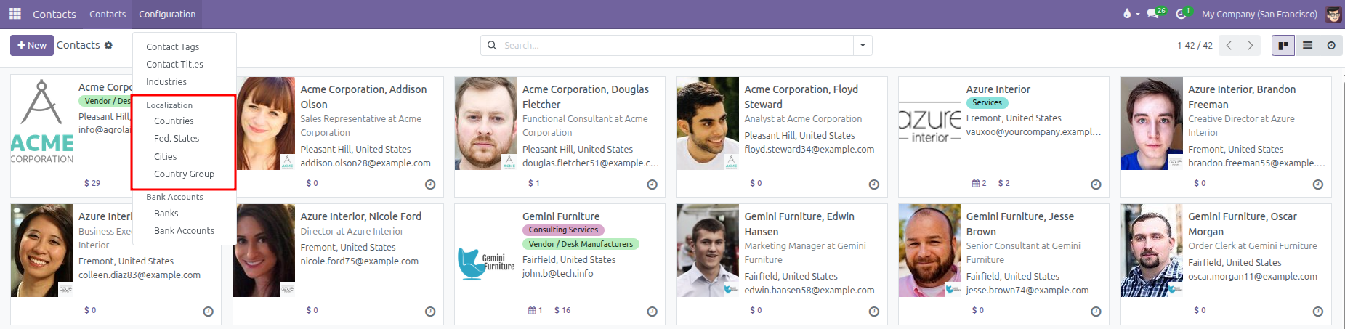Click the New contact button
The height and width of the screenshot is (329, 1345).
32,45
